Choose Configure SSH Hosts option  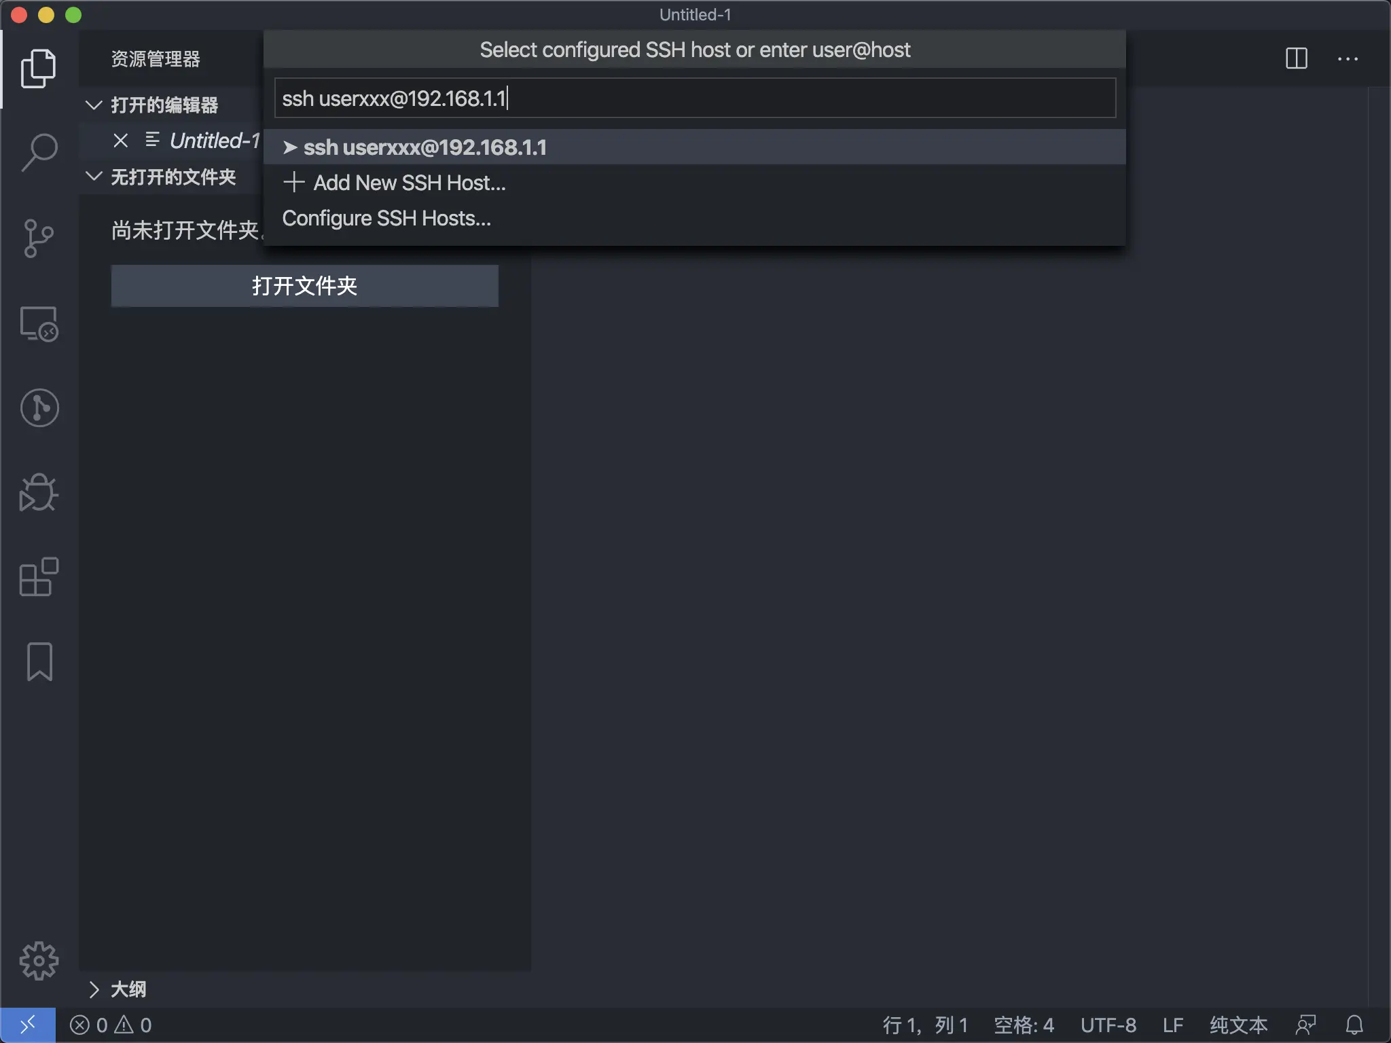(386, 219)
